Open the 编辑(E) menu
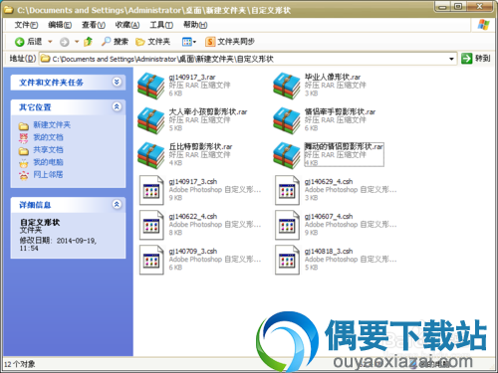 coord(60,25)
